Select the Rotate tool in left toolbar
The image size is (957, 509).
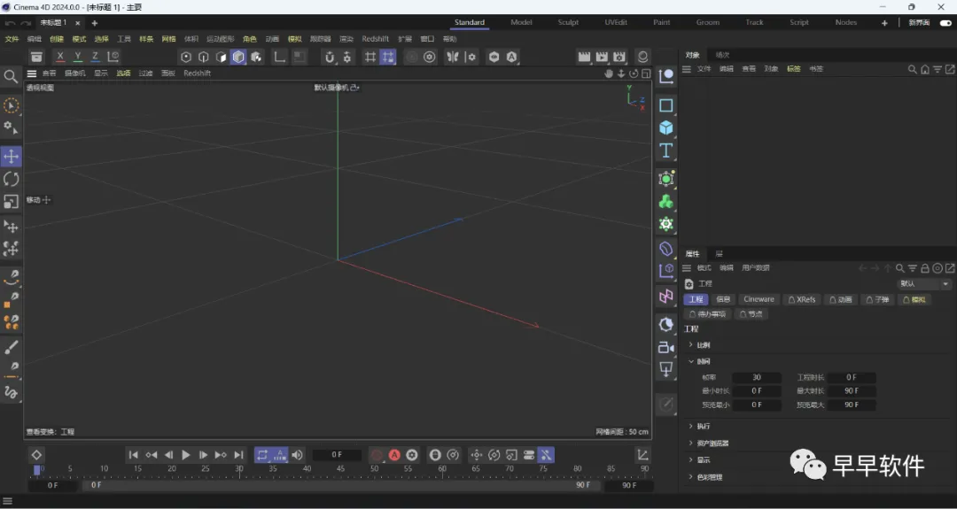(x=11, y=179)
